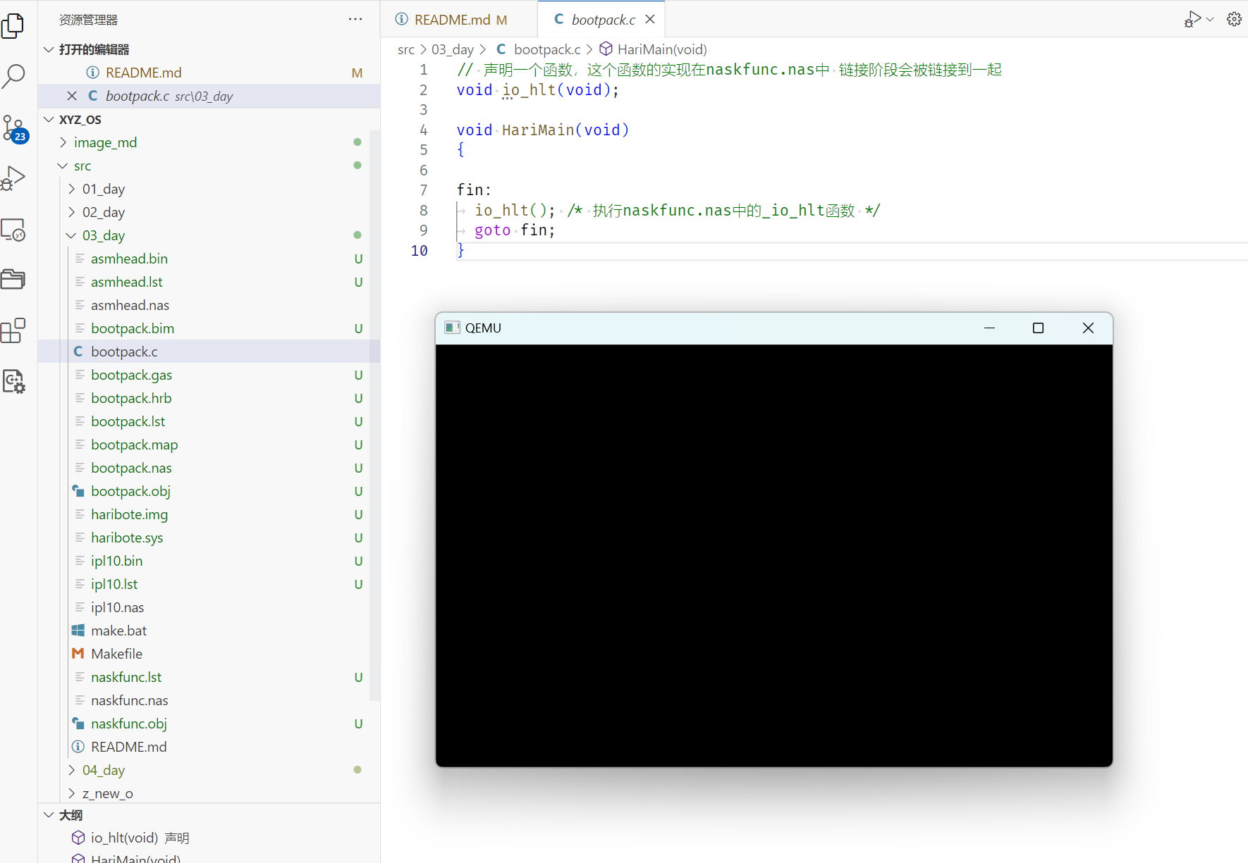
Task: Click the HariMain function name in code
Action: (538, 130)
